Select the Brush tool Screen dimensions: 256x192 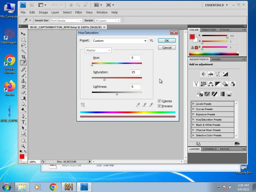23,75
